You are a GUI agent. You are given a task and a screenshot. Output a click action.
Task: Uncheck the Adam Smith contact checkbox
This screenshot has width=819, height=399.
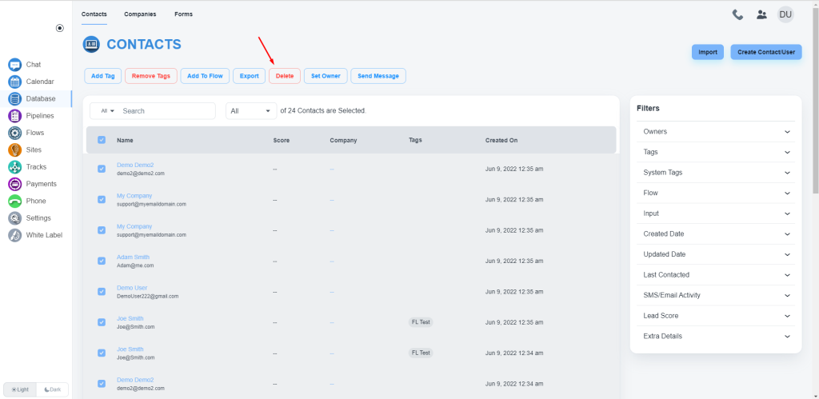[102, 261]
